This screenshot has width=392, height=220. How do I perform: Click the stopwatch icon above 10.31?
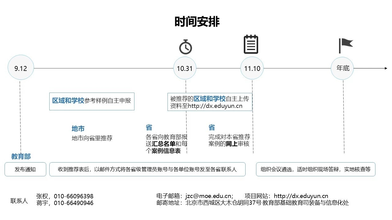pos(185,47)
